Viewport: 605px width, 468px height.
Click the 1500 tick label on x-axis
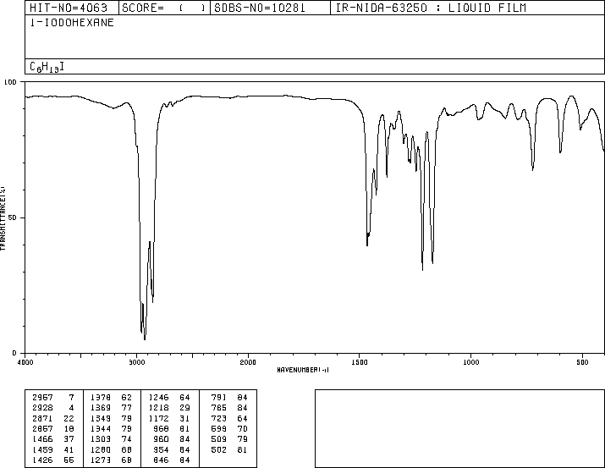pos(360,362)
